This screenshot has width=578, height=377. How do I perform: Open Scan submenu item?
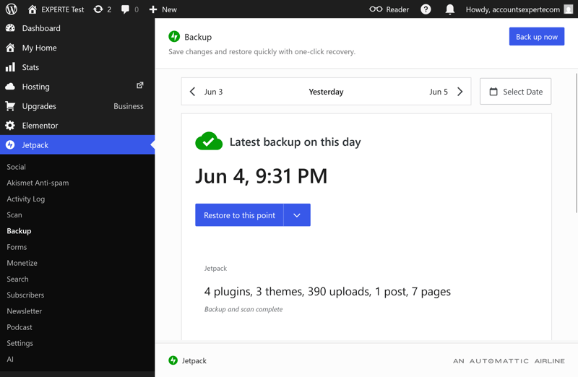point(14,214)
